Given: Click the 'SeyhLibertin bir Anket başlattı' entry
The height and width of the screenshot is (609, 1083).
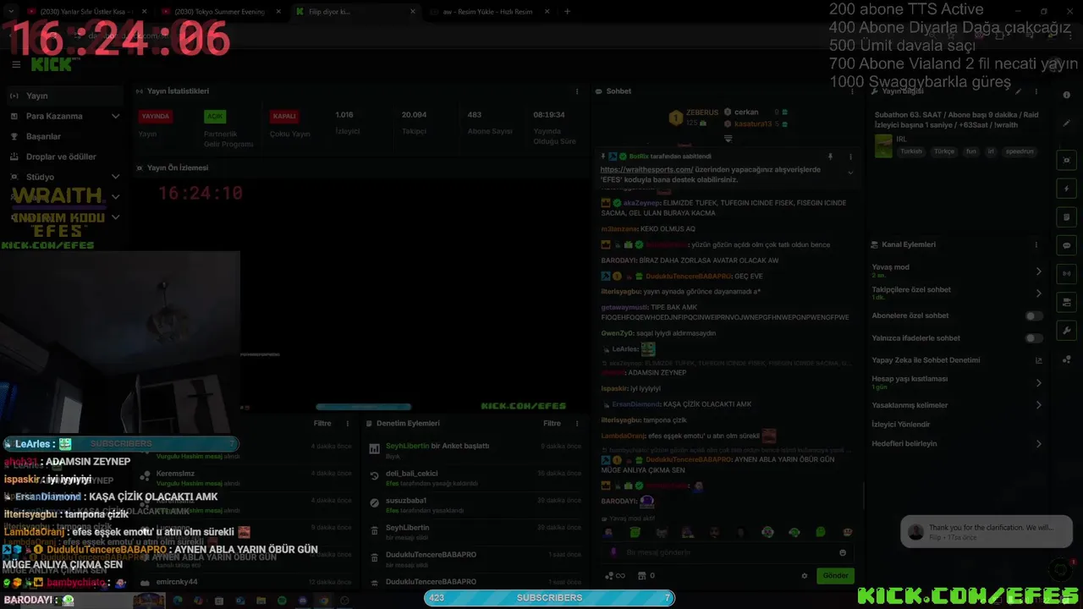Looking at the screenshot, I should (476, 450).
